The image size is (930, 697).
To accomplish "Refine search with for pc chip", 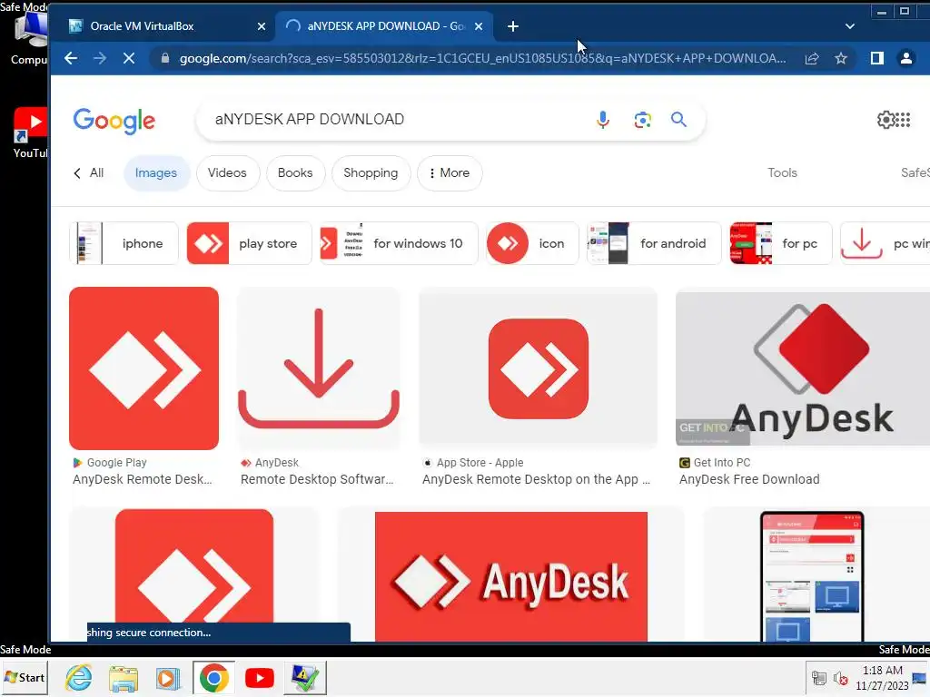I will (780, 243).
